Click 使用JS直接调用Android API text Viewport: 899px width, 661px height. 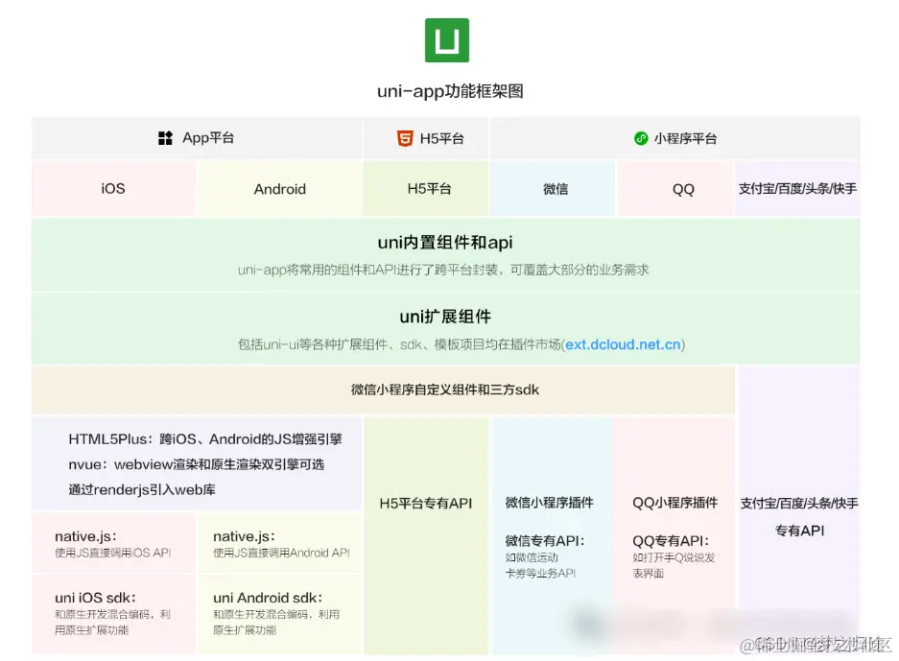point(281,553)
